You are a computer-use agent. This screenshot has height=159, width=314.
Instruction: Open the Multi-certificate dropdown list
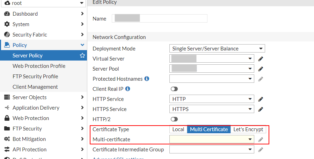click(212, 140)
